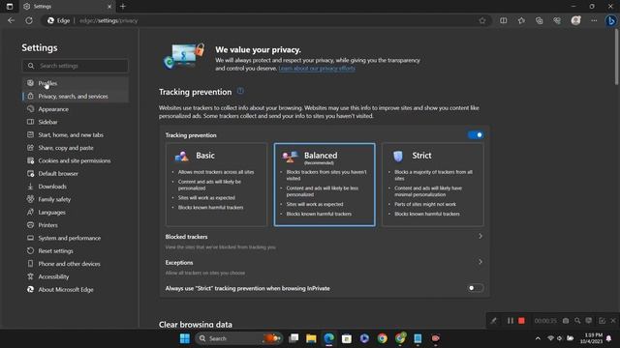Screen dimensions: 620x348
Task: Open the tab actions menu icon
Action: click(10, 7)
